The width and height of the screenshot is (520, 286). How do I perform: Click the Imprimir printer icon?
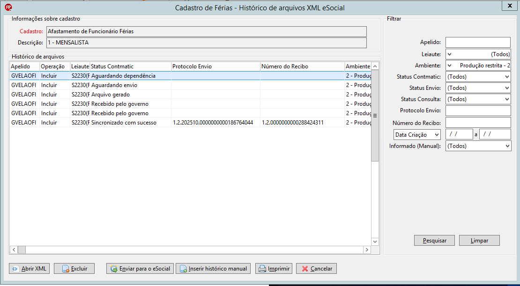[262, 268]
